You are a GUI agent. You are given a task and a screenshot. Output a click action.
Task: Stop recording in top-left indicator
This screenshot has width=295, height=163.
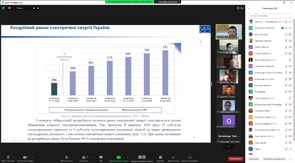tap(38, 8)
